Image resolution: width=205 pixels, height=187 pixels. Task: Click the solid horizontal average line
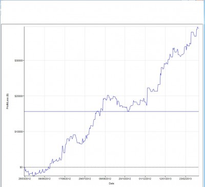click(112, 111)
